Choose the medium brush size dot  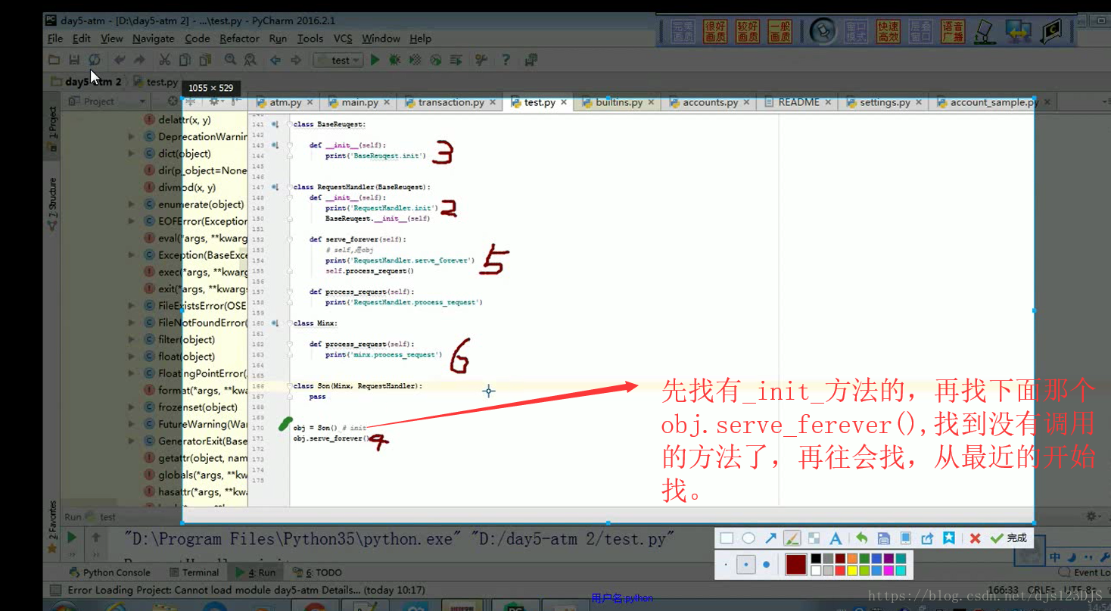coord(746,565)
